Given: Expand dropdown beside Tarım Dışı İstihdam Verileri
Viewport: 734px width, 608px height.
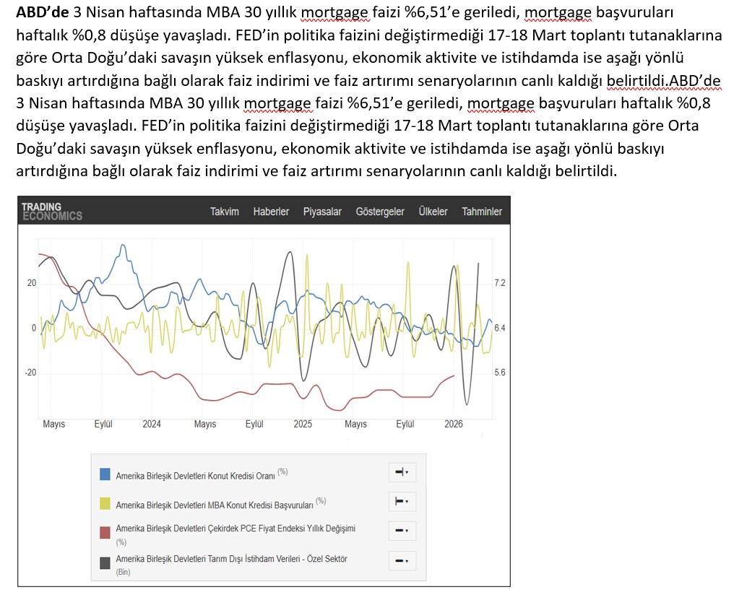Looking at the screenshot, I should click(x=402, y=560).
